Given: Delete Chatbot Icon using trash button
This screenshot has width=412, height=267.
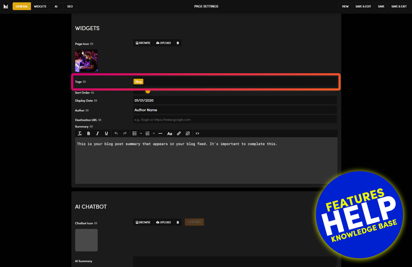Looking at the screenshot, I should coord(178,222).
